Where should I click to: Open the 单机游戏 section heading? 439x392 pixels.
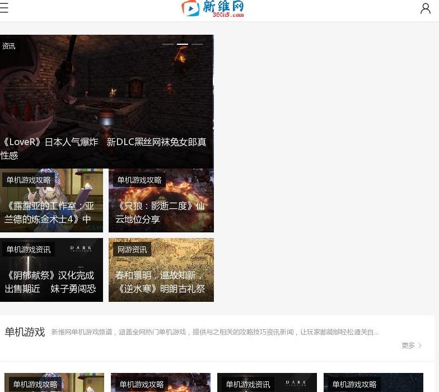25,332
